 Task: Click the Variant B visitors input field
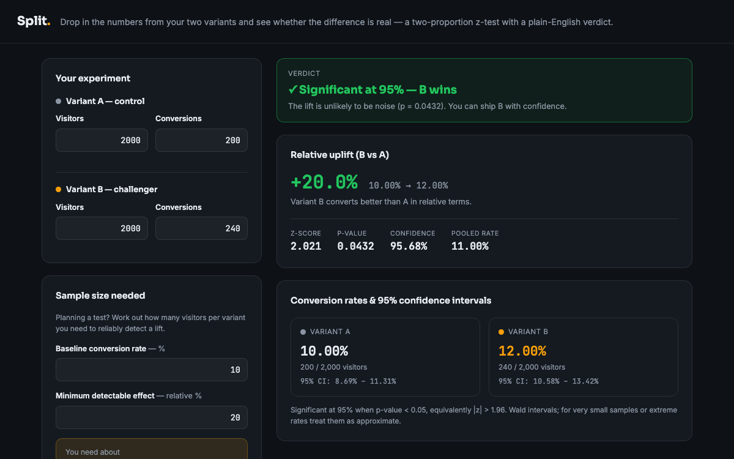click(x=102, y=228)
